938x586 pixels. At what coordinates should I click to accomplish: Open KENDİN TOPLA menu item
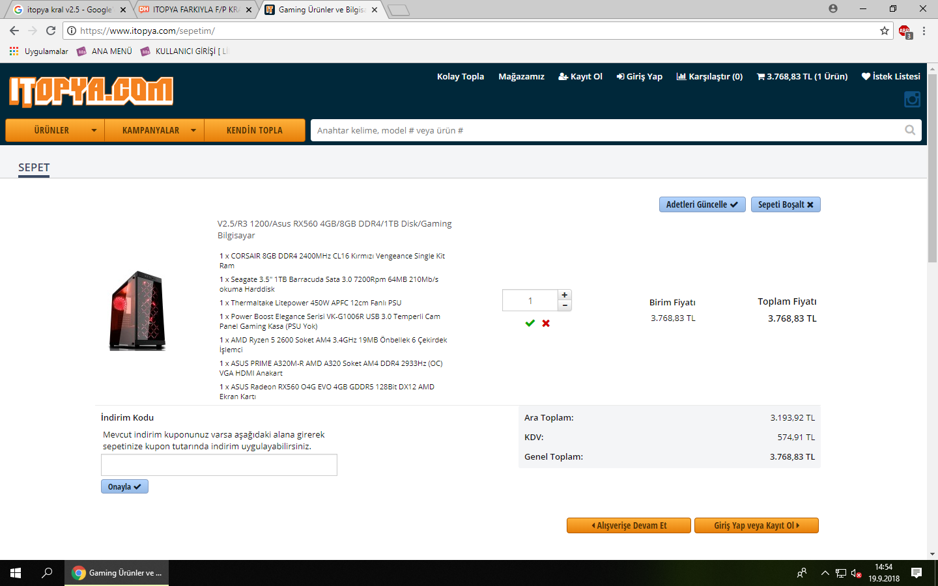[255, 130]
